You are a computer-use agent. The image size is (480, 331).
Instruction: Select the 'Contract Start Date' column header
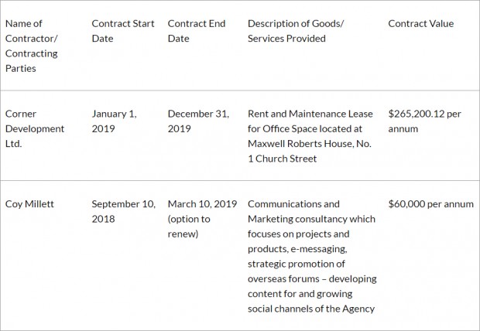click(x=123, y=31)
